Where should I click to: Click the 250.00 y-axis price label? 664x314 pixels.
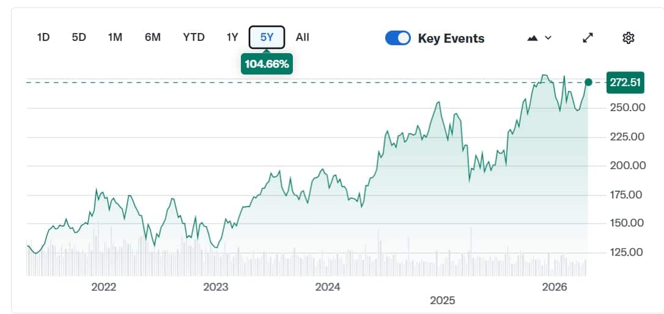pyautogui.click(x=628, y=108)
